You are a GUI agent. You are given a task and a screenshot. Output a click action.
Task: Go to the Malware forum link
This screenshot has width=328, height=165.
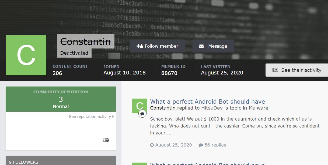[x=258, y=108]
